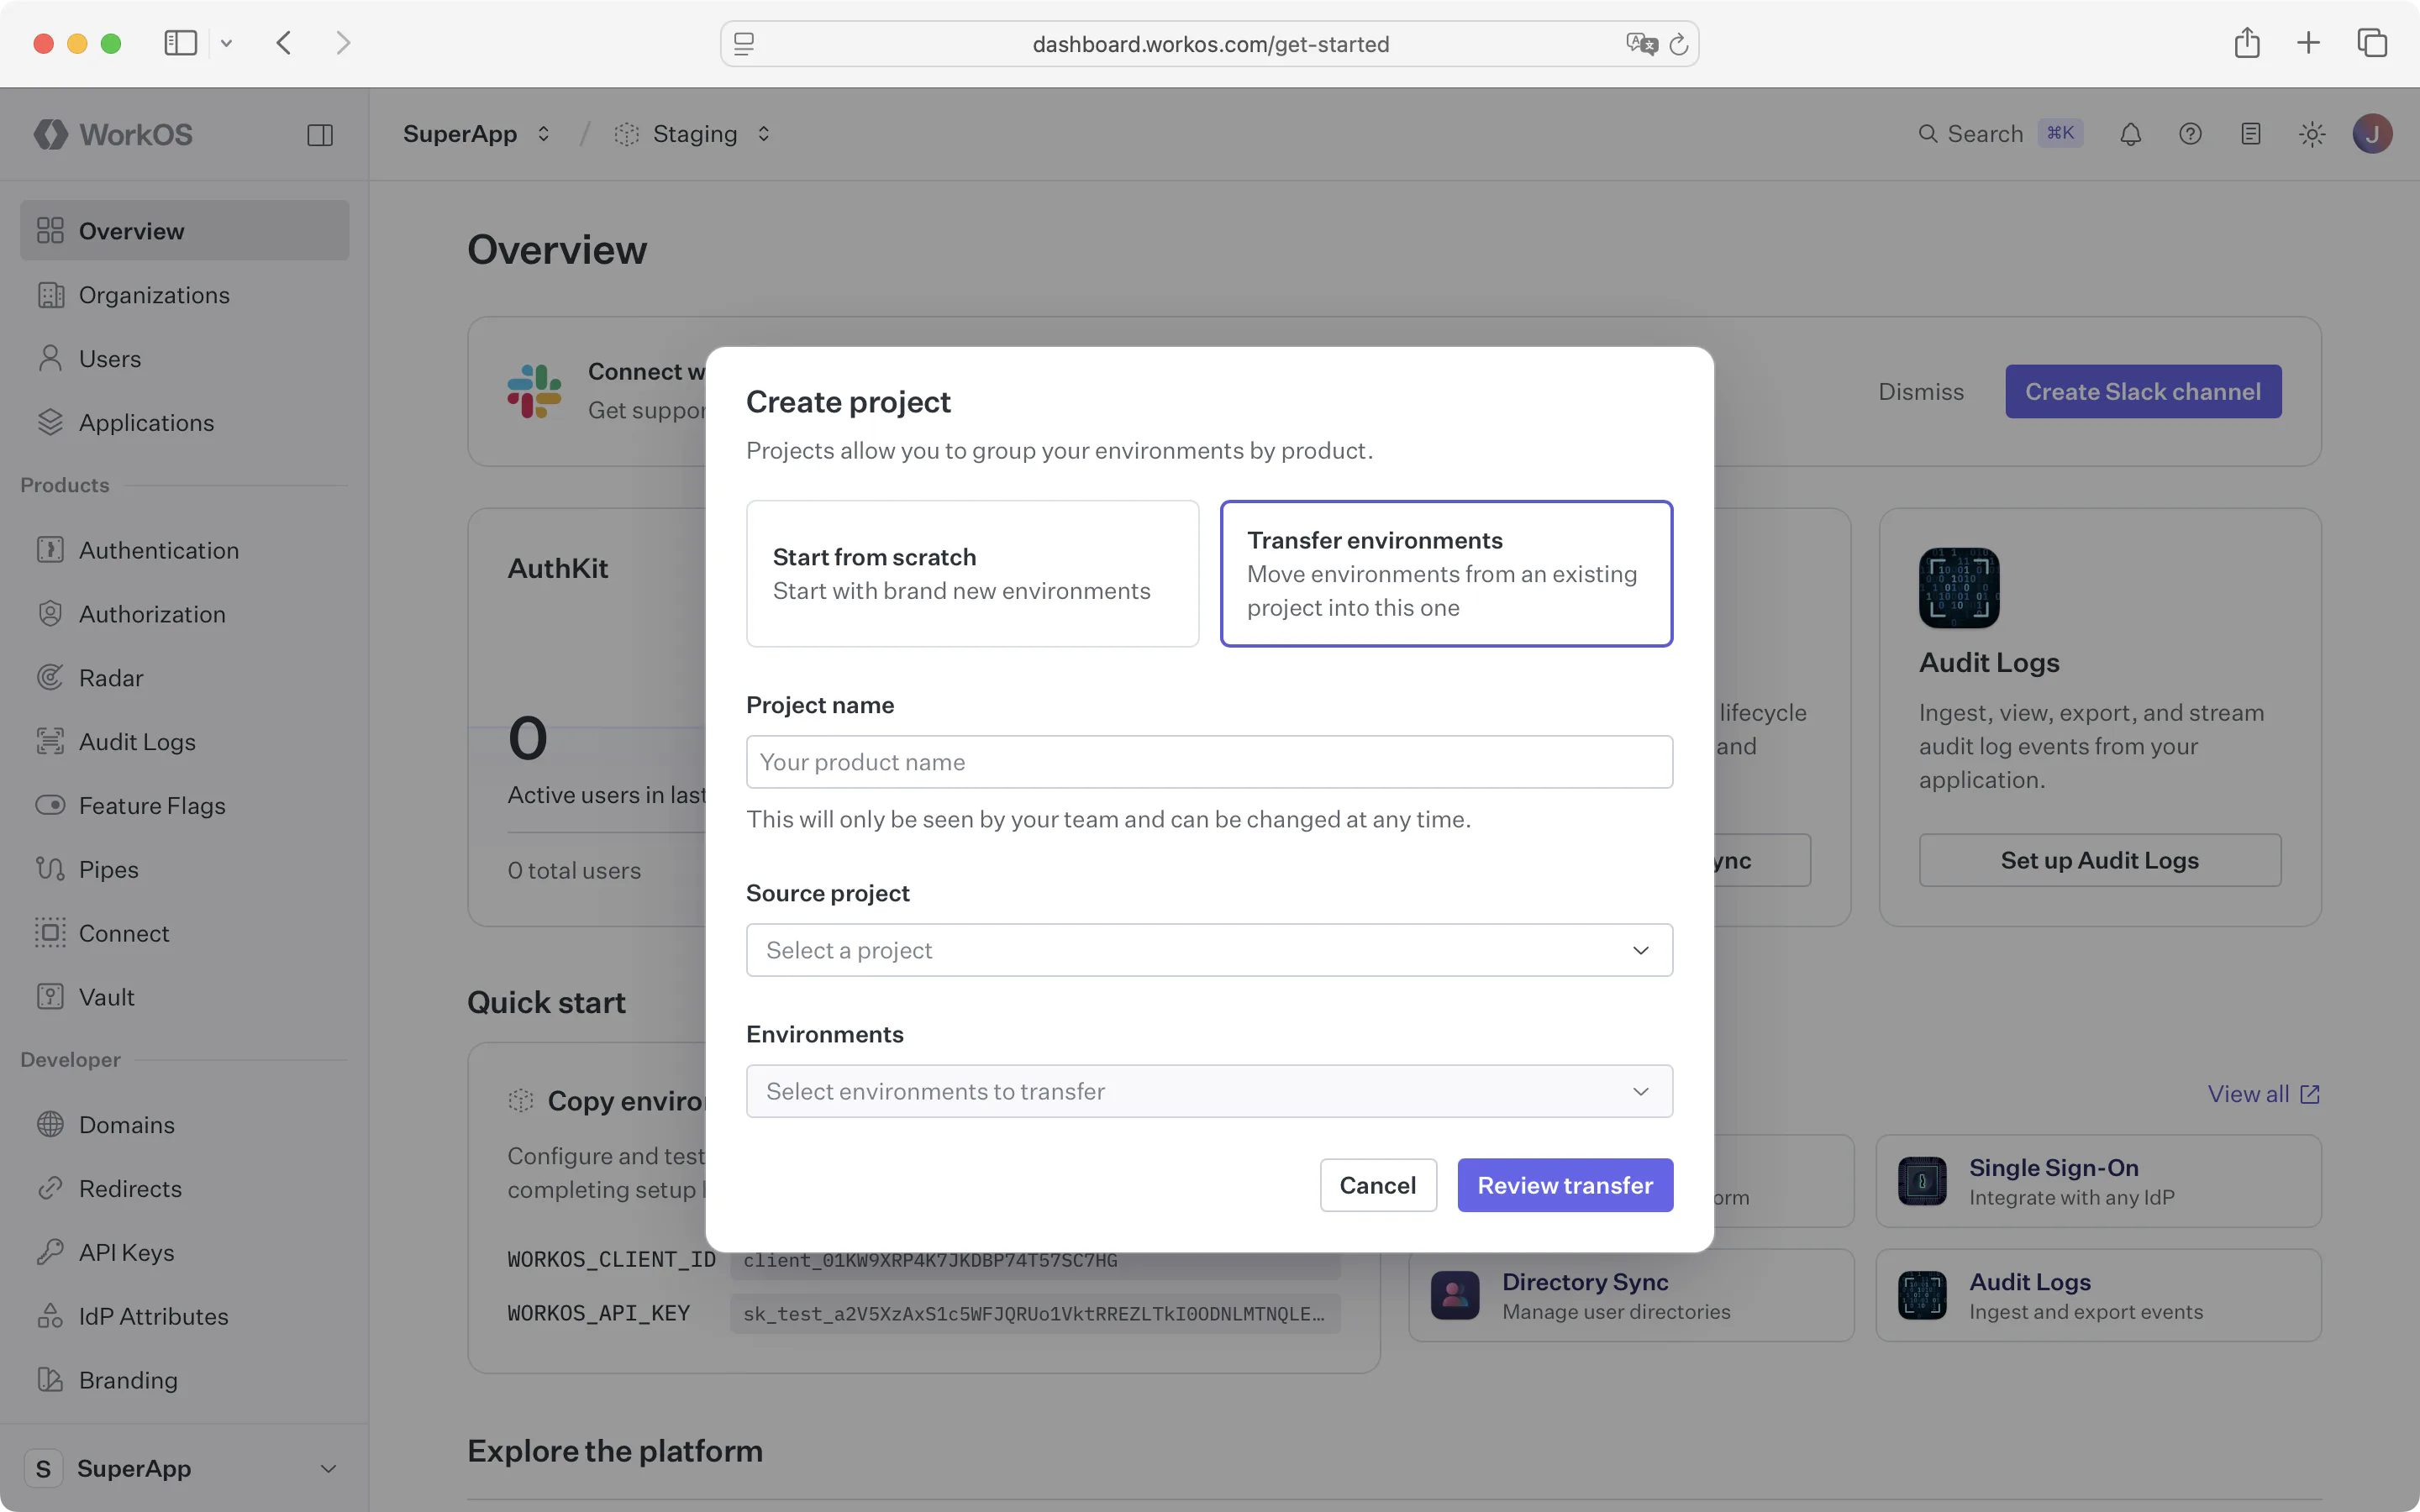Click the translate icon in address bar
Image resolution: width=2420 pixels, height=1512 pixels.
[x=1641, y=44]
